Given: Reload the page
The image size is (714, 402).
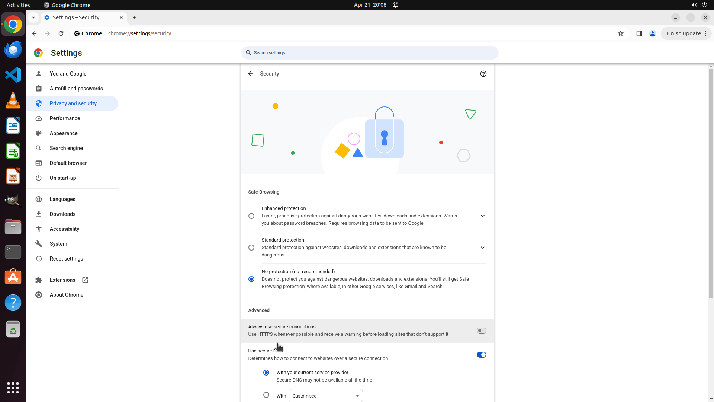Looking at the screenshot, I should point(61,33).
